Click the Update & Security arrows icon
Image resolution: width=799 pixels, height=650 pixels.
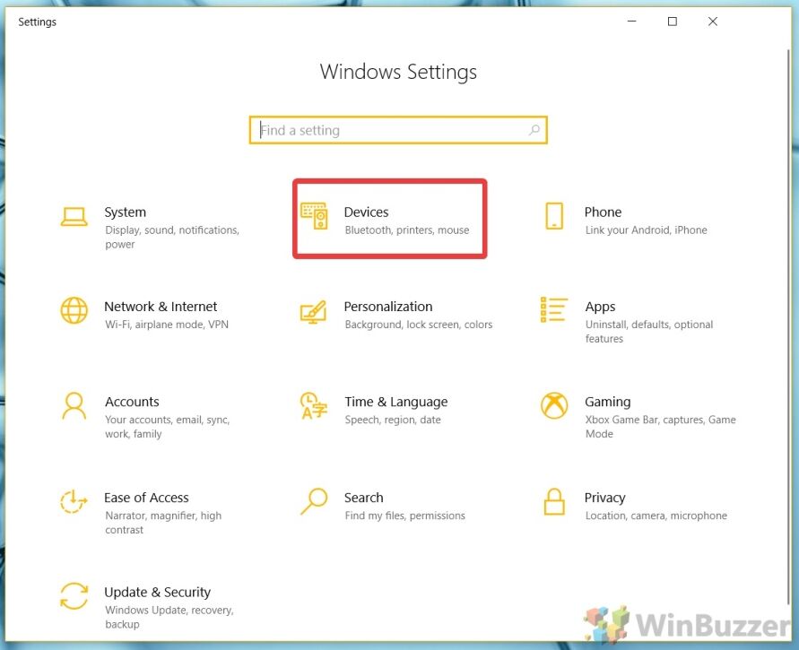coord(74,595)
